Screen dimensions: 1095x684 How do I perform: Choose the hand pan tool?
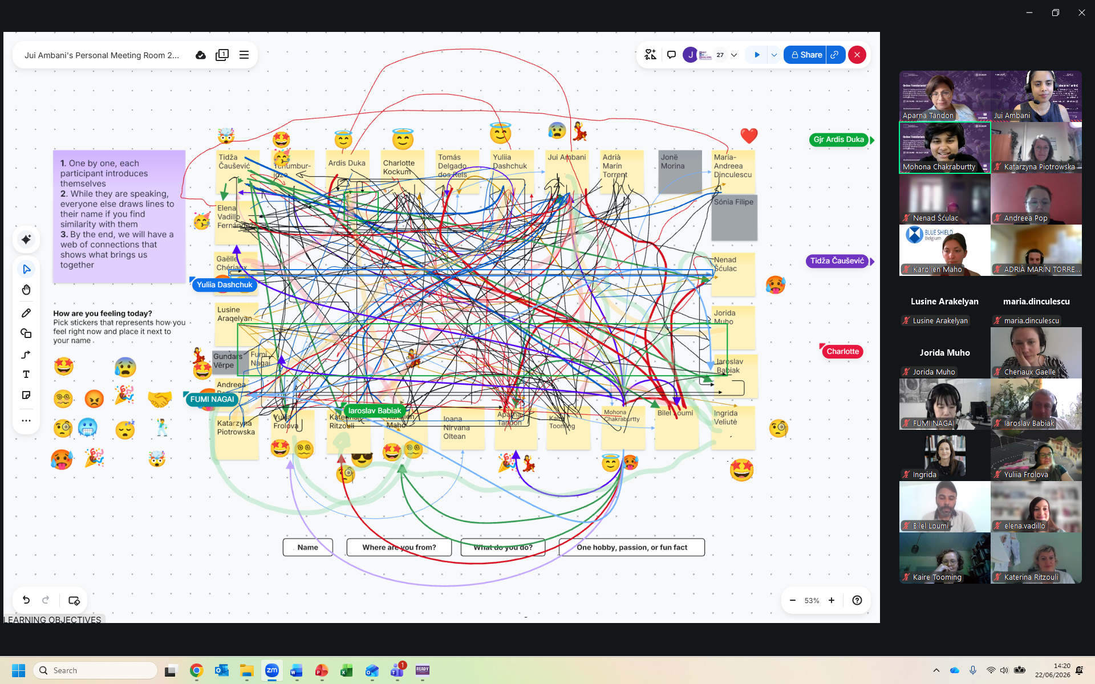[26, 290]
